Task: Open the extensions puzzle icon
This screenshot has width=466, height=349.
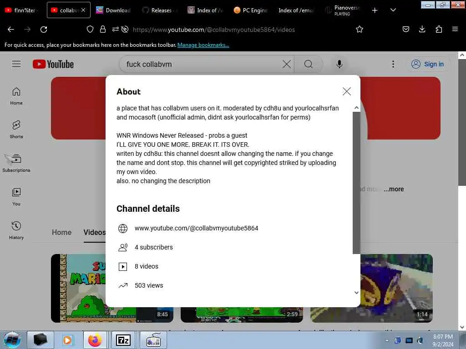Action: click(x=439, y=29)
